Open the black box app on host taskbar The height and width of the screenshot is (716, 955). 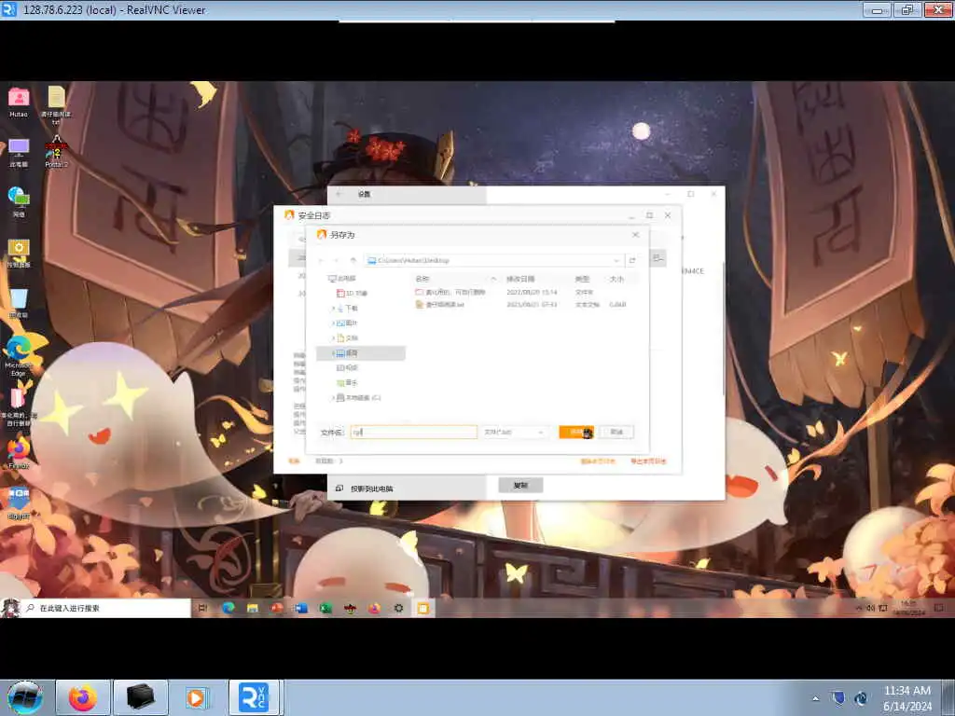[x=140, y=697]
